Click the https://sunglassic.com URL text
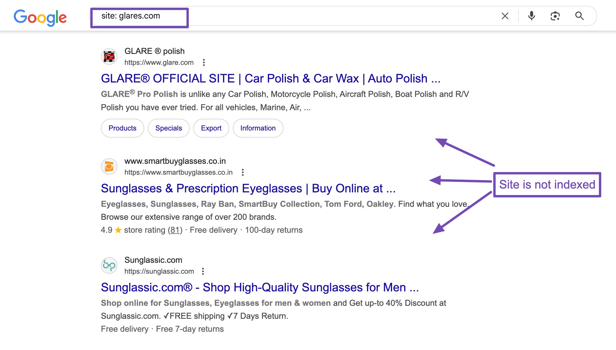The height and width of the screenshot is (350, 616). [159, 271]
